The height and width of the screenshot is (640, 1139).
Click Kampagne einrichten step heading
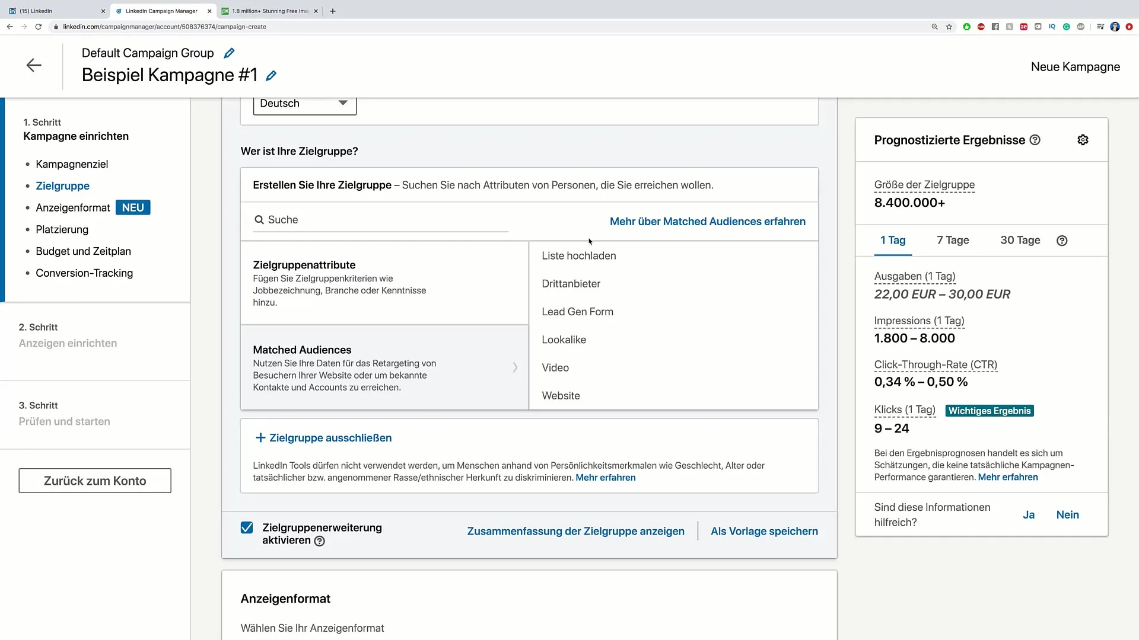pyautogui.click(x=76, y=136)
